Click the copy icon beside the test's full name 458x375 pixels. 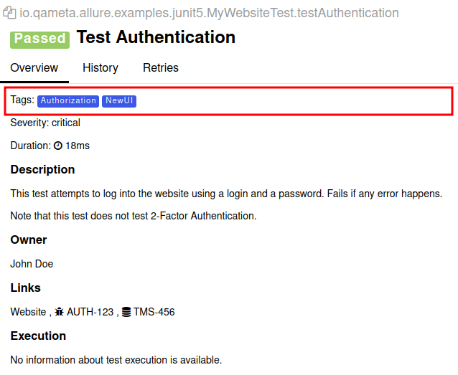click(x=10, y=13)
